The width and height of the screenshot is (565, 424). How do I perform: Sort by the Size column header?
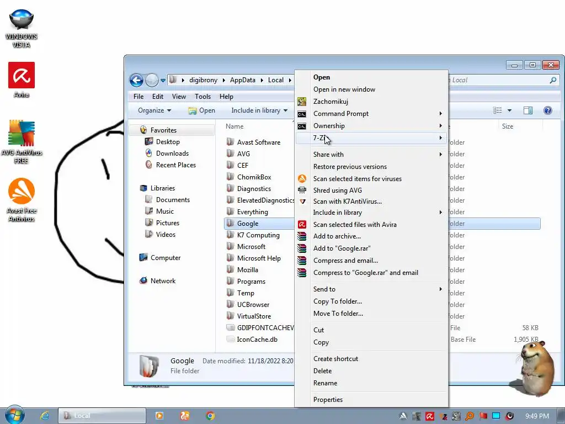[508, 126]
